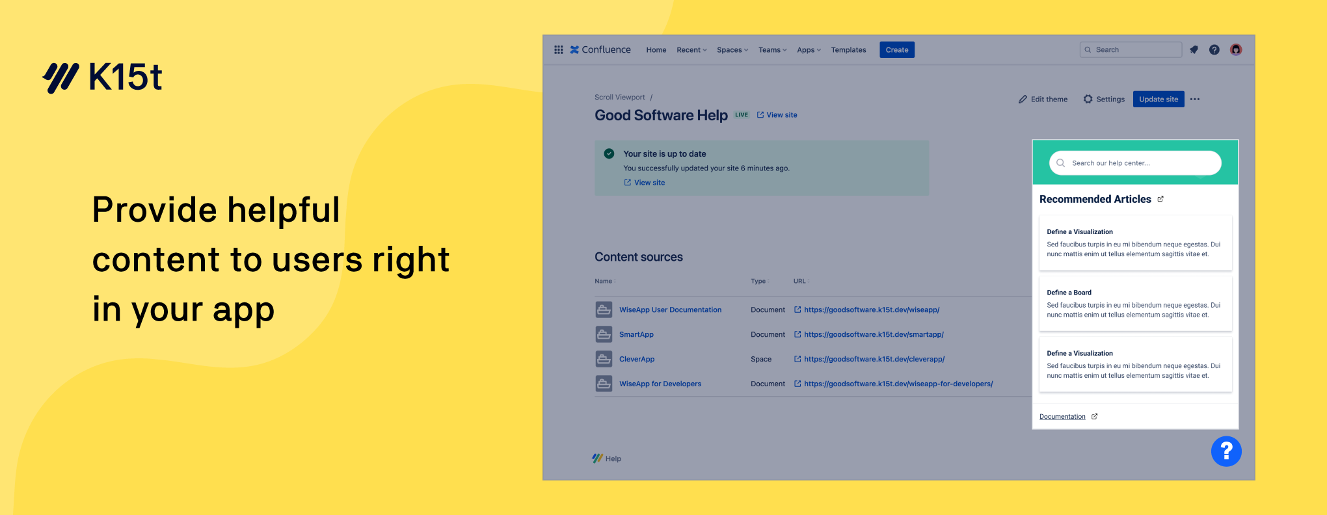The width and height of the screenshot is (1327, 515).
Task: Open Templates in the navigation bar
Action: pyautogui.click(x=848, y=50)
